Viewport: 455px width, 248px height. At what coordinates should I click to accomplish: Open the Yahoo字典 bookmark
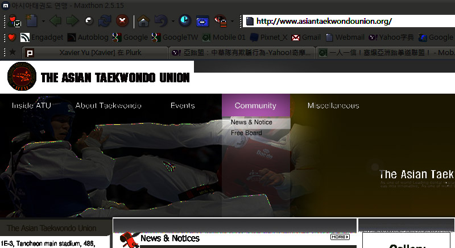391,37
